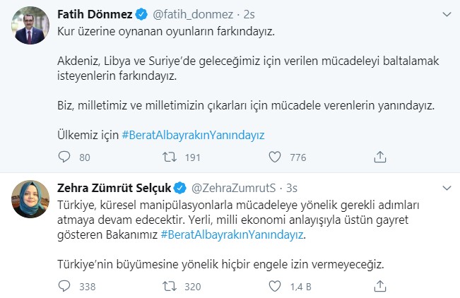Open more options on Zehra Zümrüt Selçuk's tweet

click(x=446, y=188)
